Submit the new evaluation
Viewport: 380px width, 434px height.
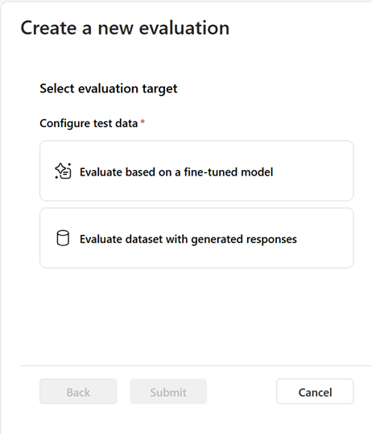[168, 391]
